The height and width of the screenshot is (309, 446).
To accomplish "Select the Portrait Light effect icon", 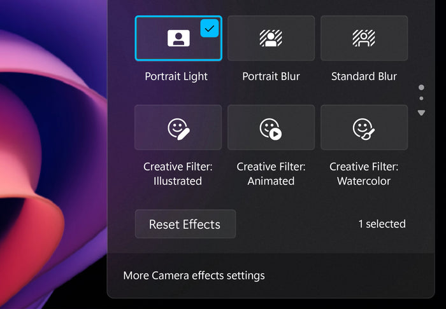I will tap(178, 38).
